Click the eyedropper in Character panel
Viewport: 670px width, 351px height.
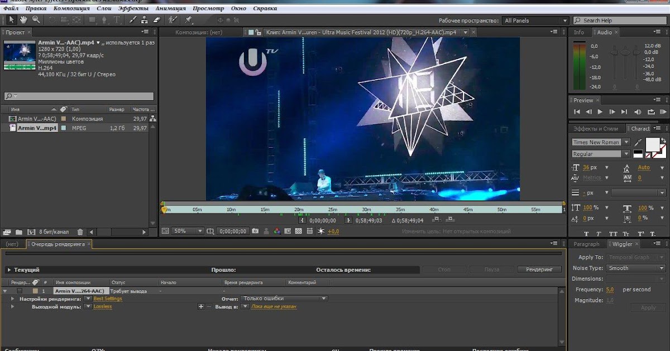638,142
